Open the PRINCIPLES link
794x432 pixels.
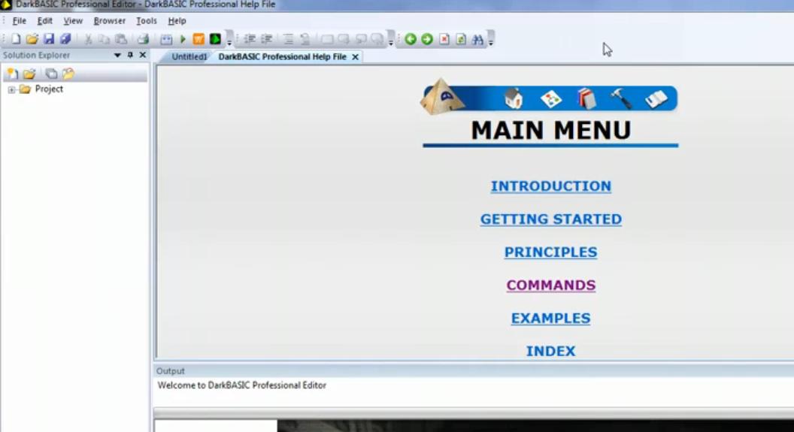click(x=551, y=252)
